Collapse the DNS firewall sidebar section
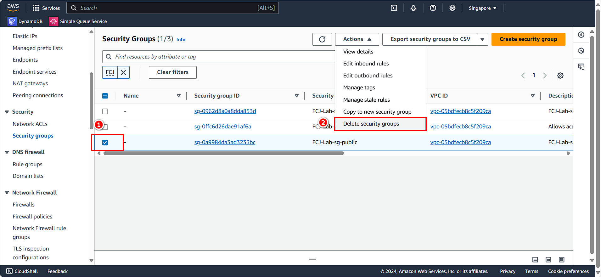 (x=7, y=152)
